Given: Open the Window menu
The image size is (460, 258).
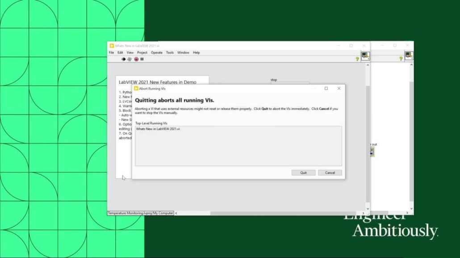Looking at the screenshot, I should (184, 53).
